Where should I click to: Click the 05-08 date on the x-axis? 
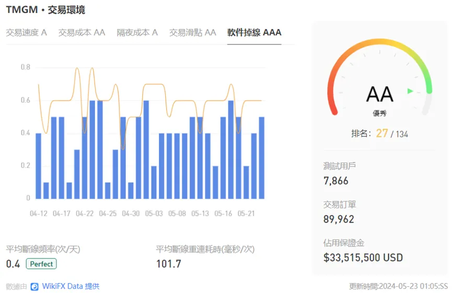pos(177,214)
